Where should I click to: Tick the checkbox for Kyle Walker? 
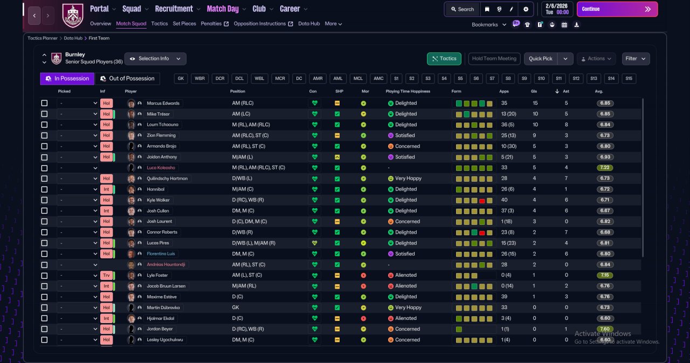tap(44, 200)
